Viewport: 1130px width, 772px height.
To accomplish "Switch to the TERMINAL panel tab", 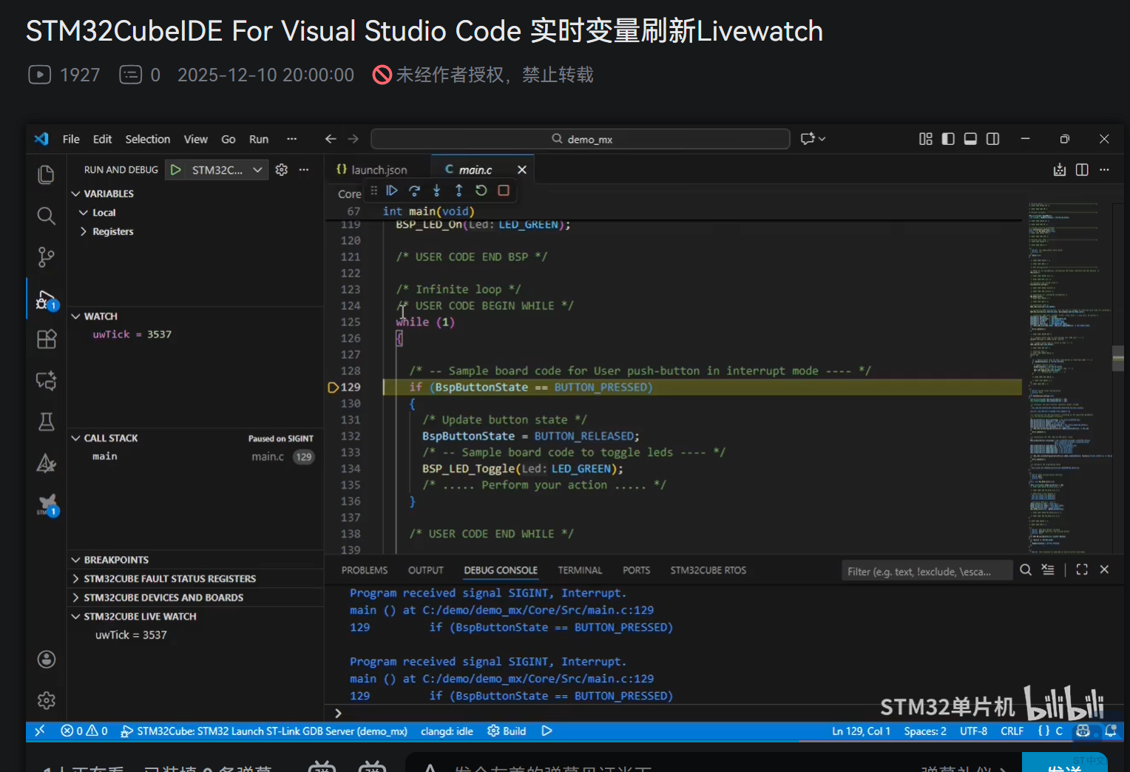I will (x=580, y=570).
